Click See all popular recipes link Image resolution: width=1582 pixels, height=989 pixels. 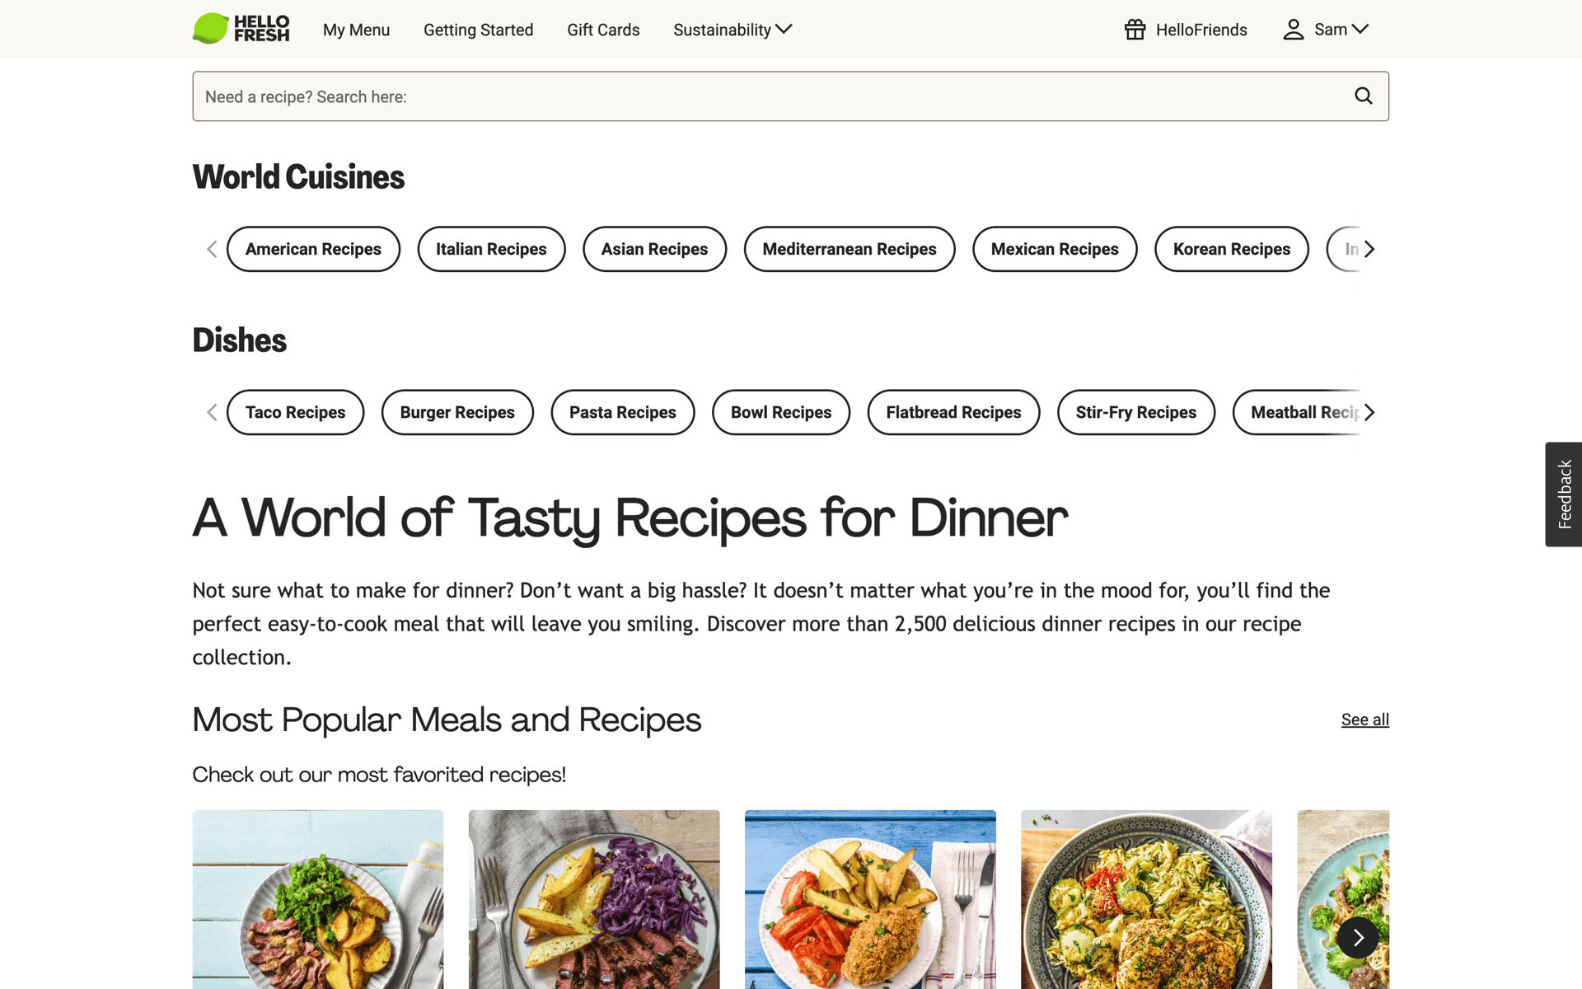pyautogui.click(x=1364, y=719)
